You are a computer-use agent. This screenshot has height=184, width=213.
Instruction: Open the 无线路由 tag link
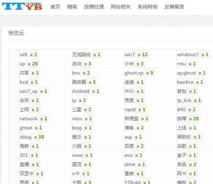tap(81, 55)
